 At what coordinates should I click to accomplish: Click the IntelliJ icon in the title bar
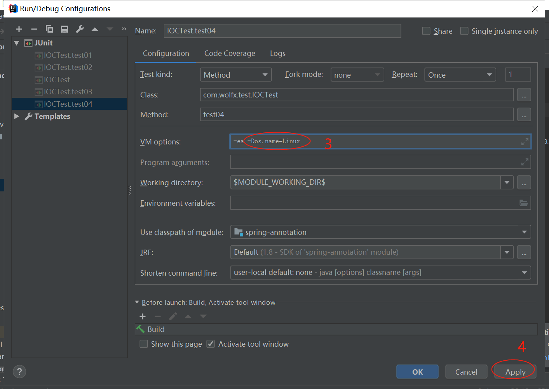point(13,9)
